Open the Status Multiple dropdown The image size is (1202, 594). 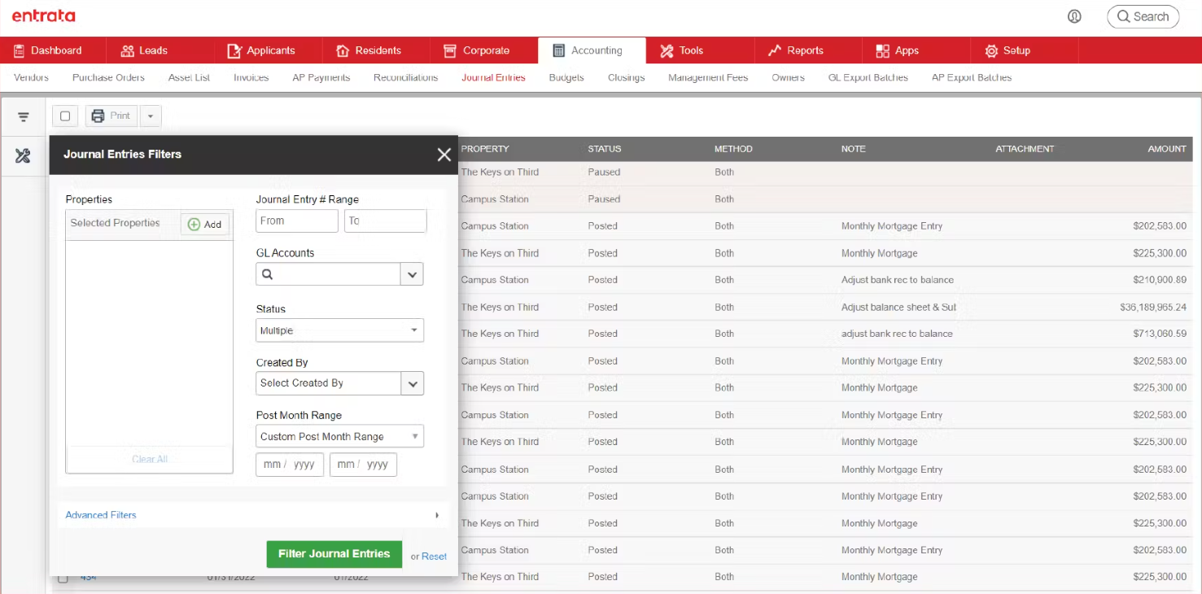click(x=339, y=330)
